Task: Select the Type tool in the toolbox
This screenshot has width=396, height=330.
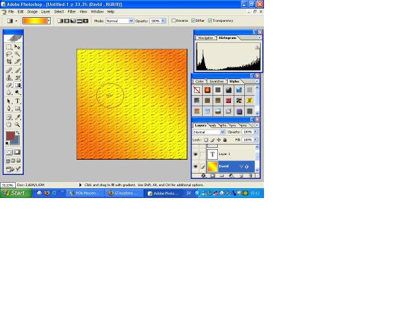Action: point(17,101)
